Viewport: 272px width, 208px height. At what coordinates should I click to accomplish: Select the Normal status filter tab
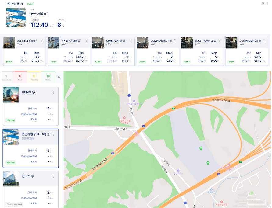click(48, 77)
